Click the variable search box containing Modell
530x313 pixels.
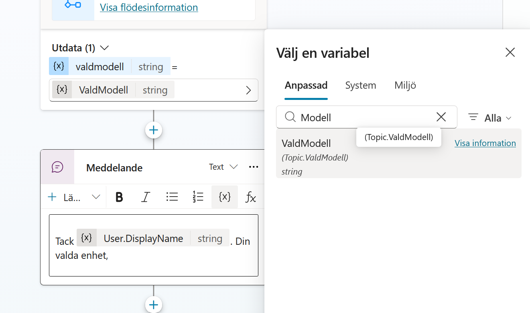366,117
